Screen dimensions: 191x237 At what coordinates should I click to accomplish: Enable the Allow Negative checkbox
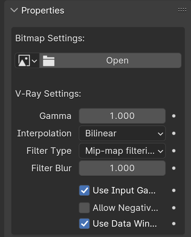point(85,208)
